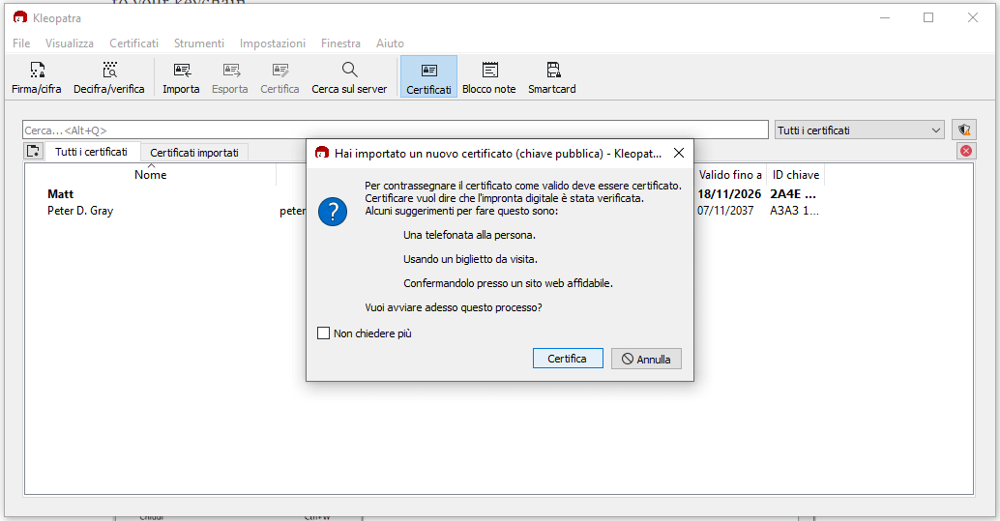Open the Decifra/verifica tool

[109, 77]
